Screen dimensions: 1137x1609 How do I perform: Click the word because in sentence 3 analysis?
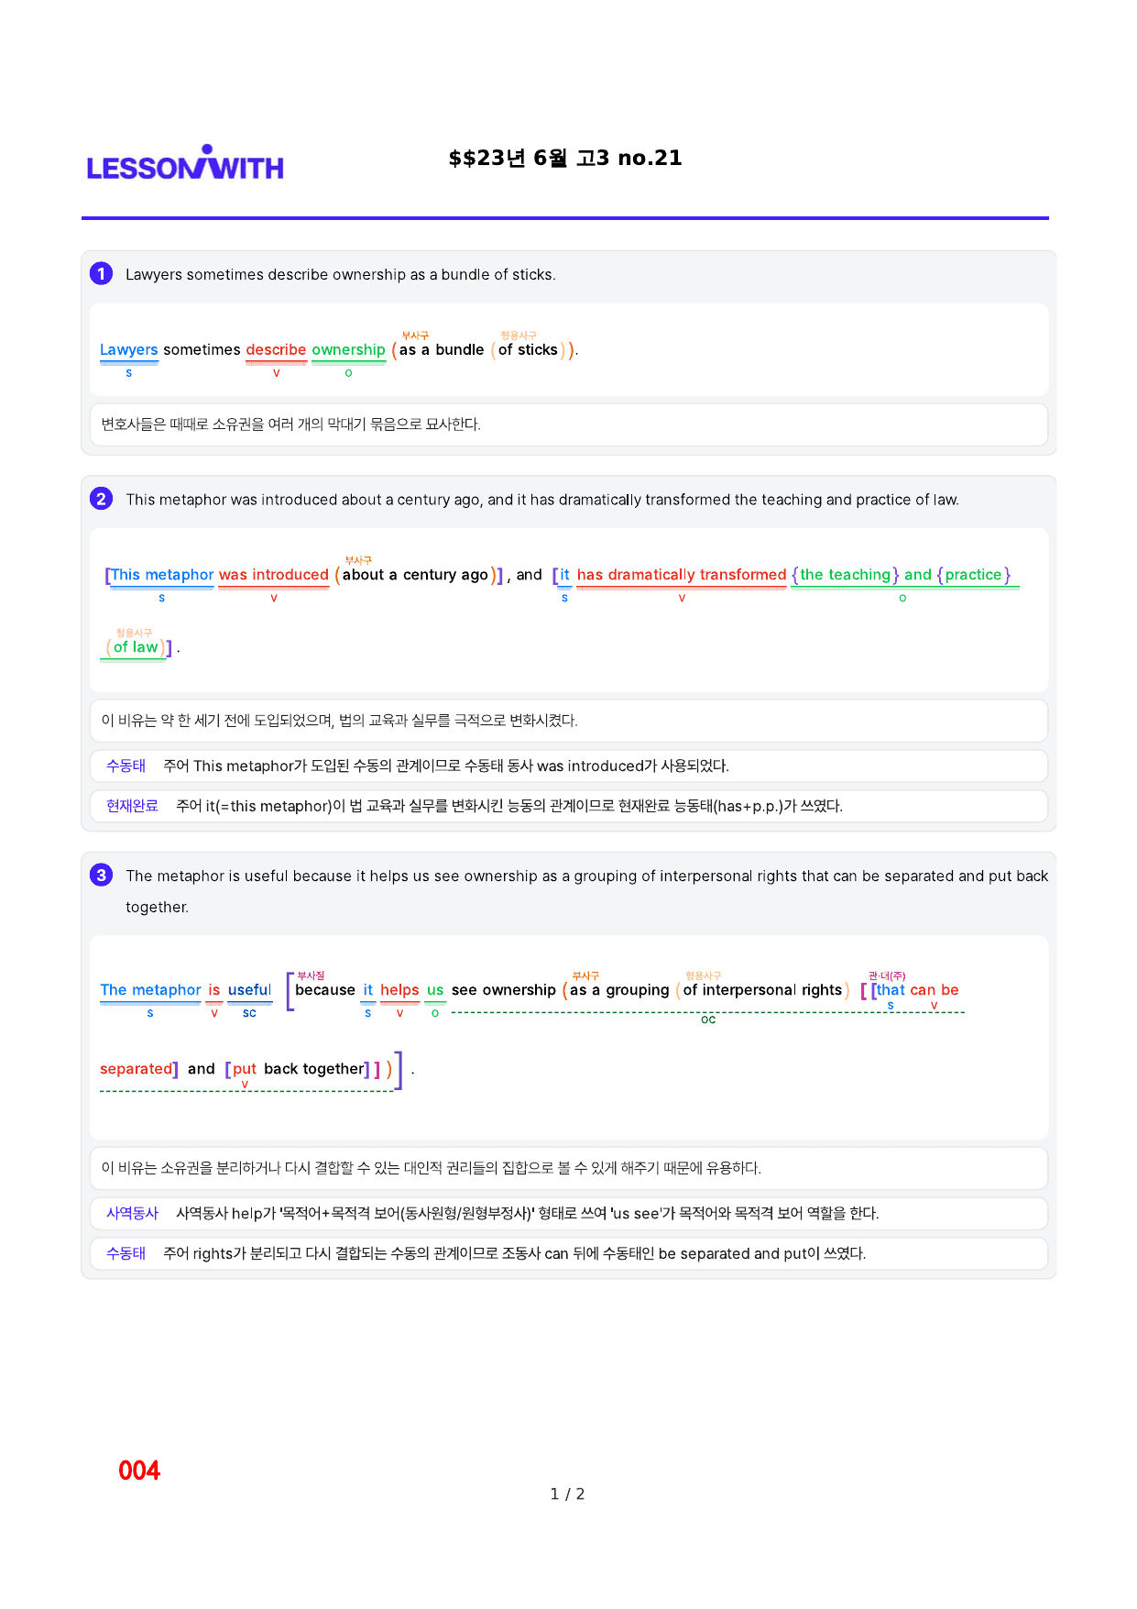[x=325, y=990]
